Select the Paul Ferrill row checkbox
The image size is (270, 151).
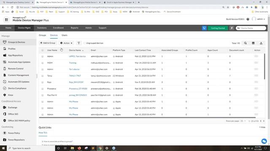pyautogui.click(x=42, y=95)
